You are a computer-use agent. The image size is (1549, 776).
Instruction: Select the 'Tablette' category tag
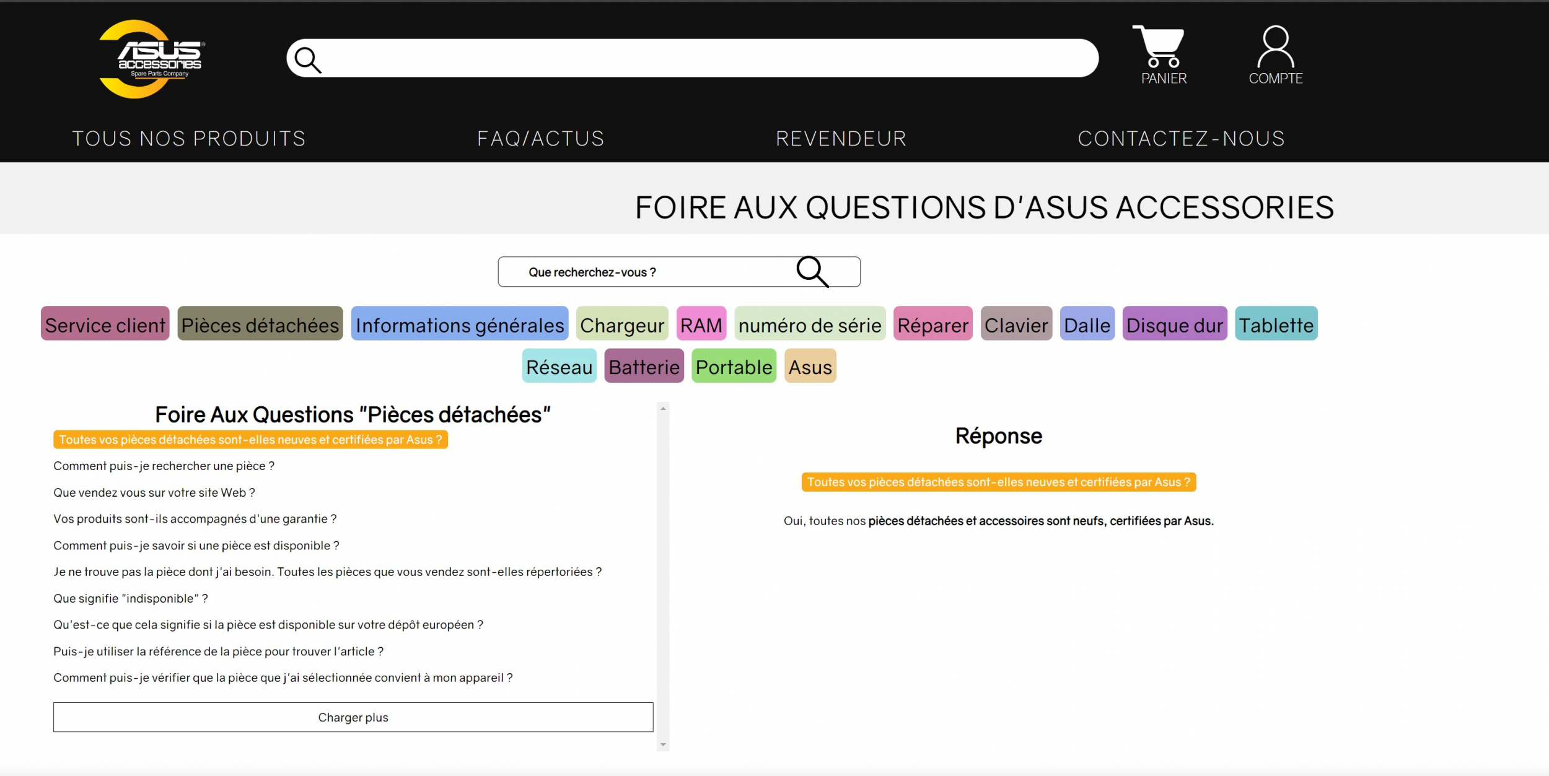point(1278,325)
